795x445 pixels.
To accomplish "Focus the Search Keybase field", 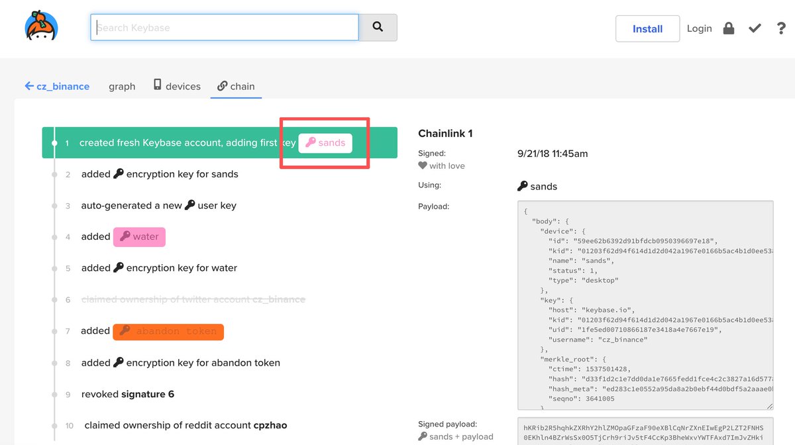I will (x=225, y=27).
